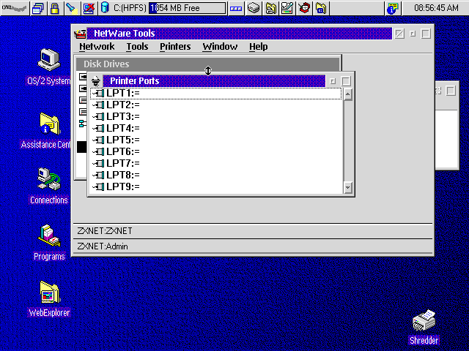This screenshot has width=469, height=351.
Task: Open the folder with document tray icon
Action: pos(270,8)
